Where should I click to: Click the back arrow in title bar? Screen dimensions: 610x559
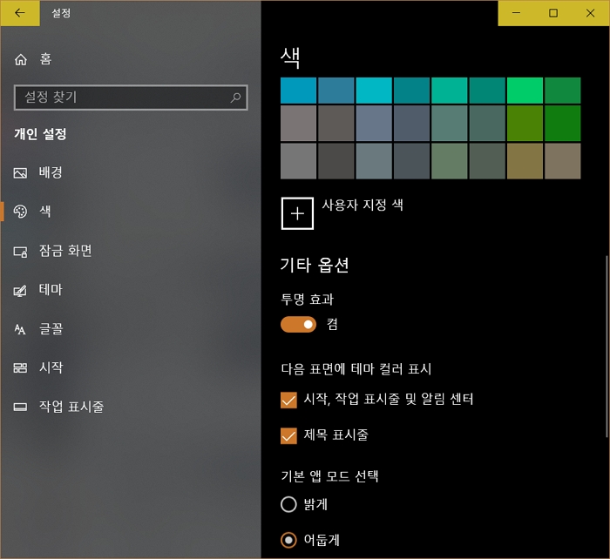[x=20, y=13]
